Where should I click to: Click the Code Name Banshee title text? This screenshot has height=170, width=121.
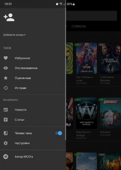(107, 79)
